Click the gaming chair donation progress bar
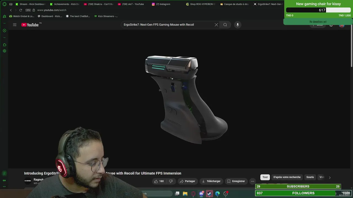This screenshot has height=198, width=353. point(318,10)
